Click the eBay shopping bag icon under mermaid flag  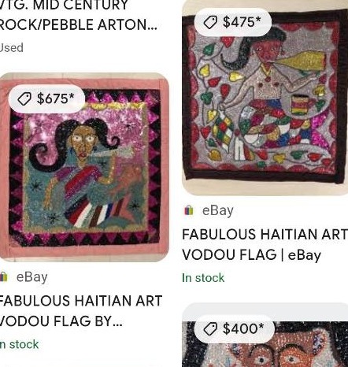click(x=189, y=210)
